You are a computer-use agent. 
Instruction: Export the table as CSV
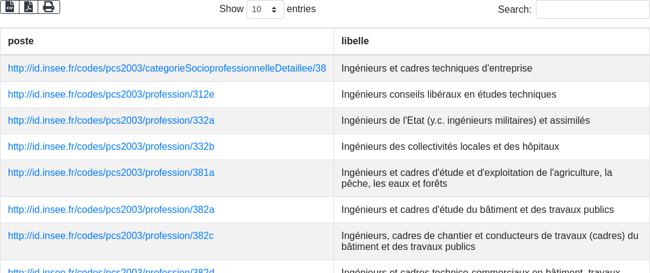pos(10,7)
